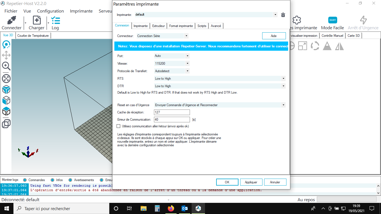The image size is (381, 214).
Task: Click the cut object triangle icon
Action: point(327,46)
